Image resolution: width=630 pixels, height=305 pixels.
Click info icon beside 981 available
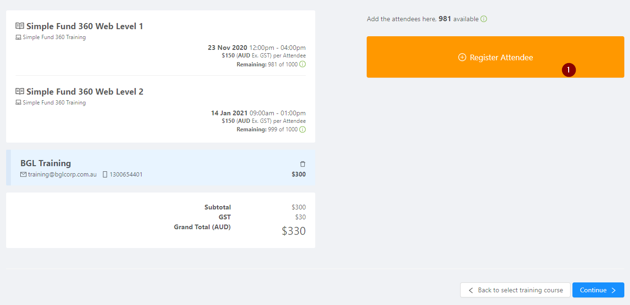tap(484, 19)
